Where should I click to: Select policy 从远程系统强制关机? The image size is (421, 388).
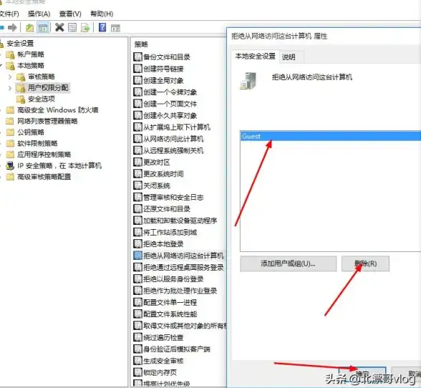click(173, 150)
